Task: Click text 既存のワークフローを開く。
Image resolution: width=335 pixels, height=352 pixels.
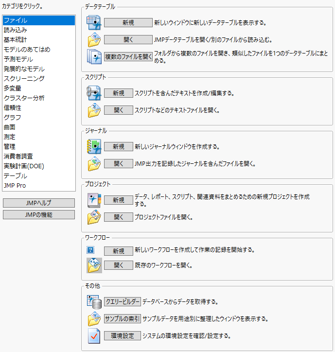Action: coord(164,265)
